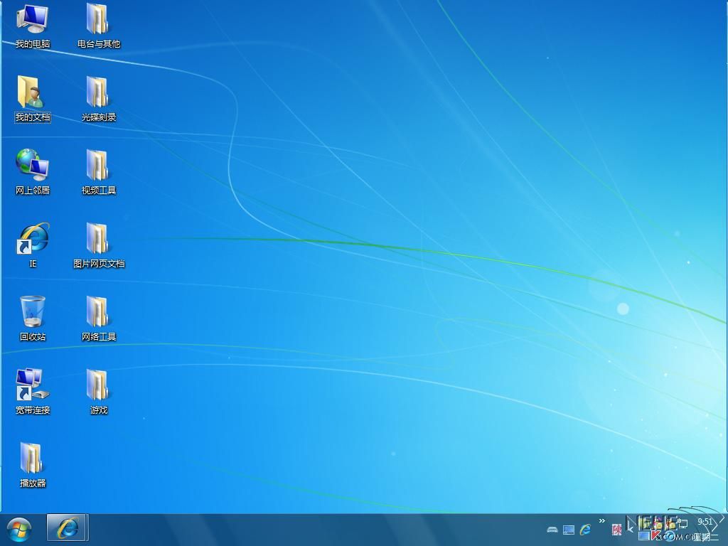Select the 回收站 recycle bin icon
Viewport: 728px width, 546px height.
pos(33,318)
